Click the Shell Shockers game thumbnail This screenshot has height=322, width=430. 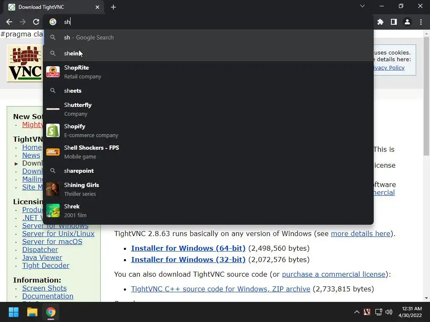pyautogui.click(x=53, y=152)
